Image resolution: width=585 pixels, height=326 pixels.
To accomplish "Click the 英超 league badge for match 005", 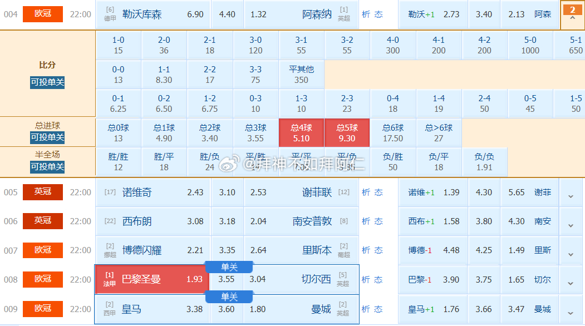I will coord(42,192).
